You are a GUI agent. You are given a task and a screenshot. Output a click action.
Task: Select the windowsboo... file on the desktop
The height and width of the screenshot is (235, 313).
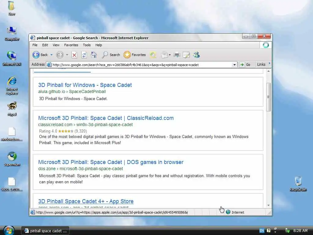[x=12, y=134]
